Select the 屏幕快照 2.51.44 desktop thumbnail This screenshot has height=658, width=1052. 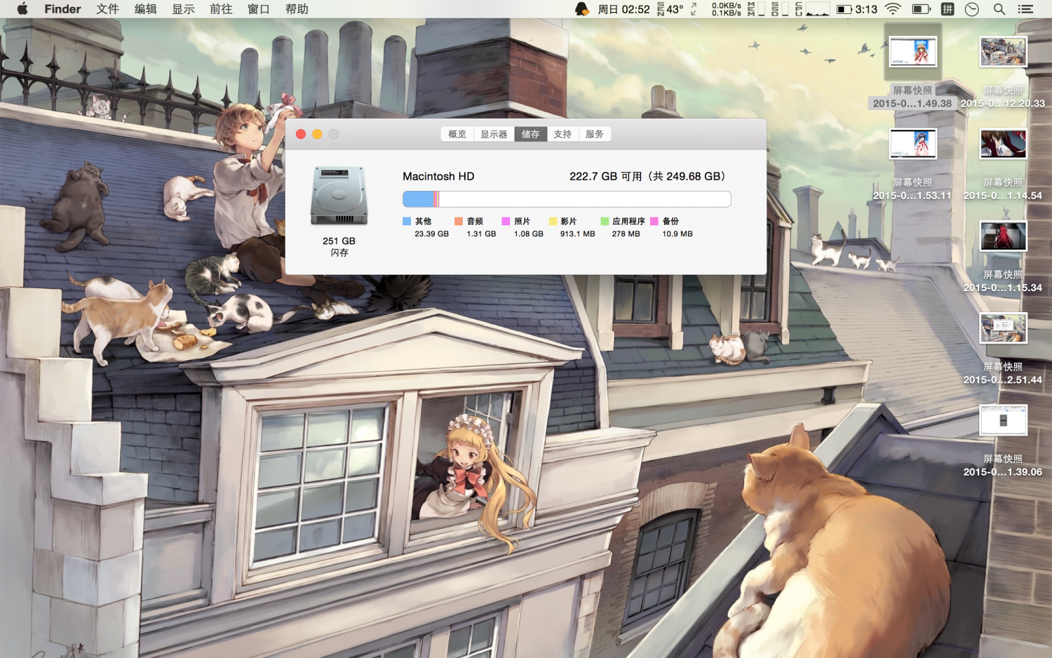click(x=1003, y=328)
